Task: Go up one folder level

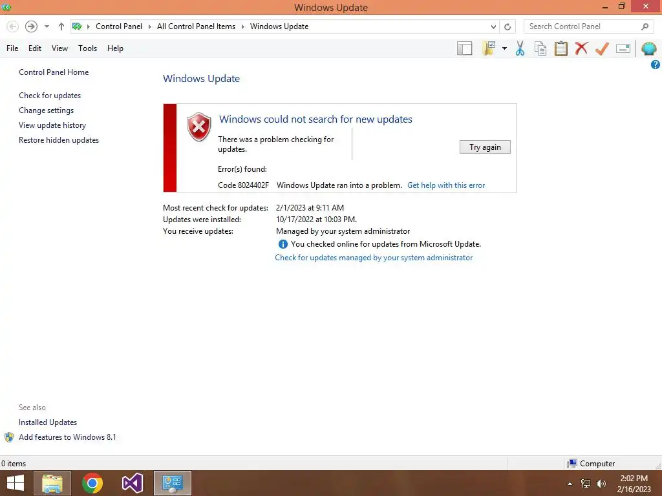Action: pyautogui.click(x=61, y=26)
